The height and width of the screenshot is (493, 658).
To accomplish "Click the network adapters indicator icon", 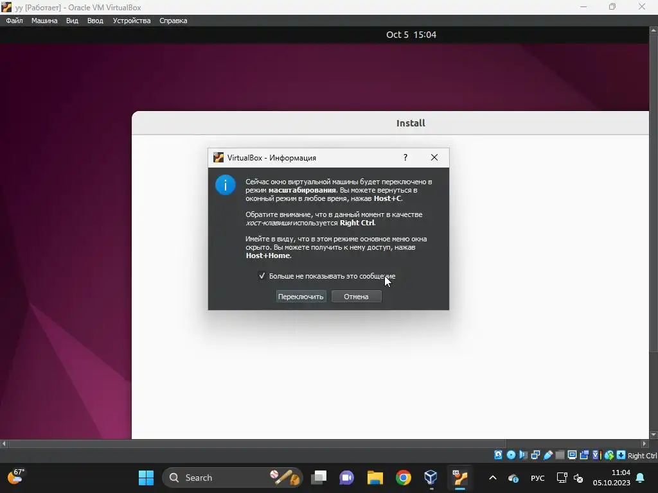I will [535, 455].
